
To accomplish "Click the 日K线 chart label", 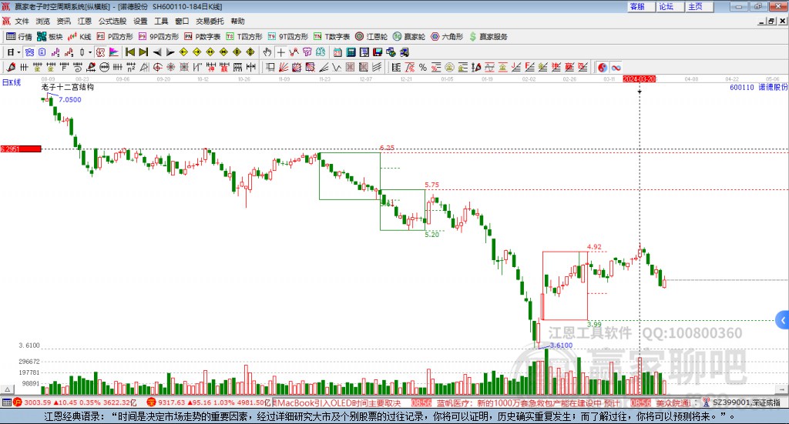I will [12, 82].
